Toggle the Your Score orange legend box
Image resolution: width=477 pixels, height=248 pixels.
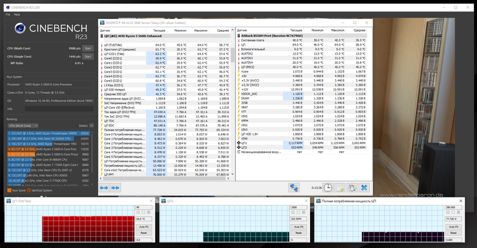tap(9, 190)
